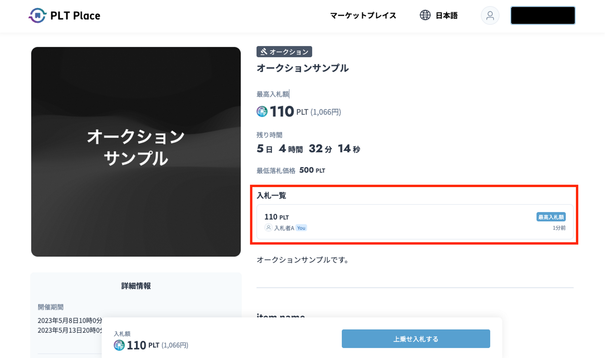605x358 pixels.
Task: Select the 日本語 language dropdown
Action: click(x=446, y=15)
